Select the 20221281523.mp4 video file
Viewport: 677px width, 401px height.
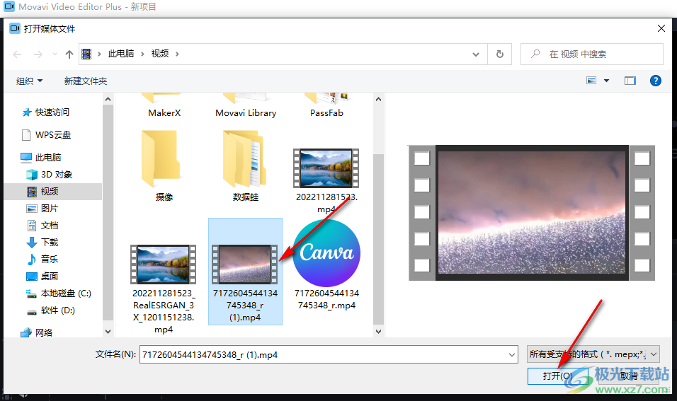(x=326, y=181)
